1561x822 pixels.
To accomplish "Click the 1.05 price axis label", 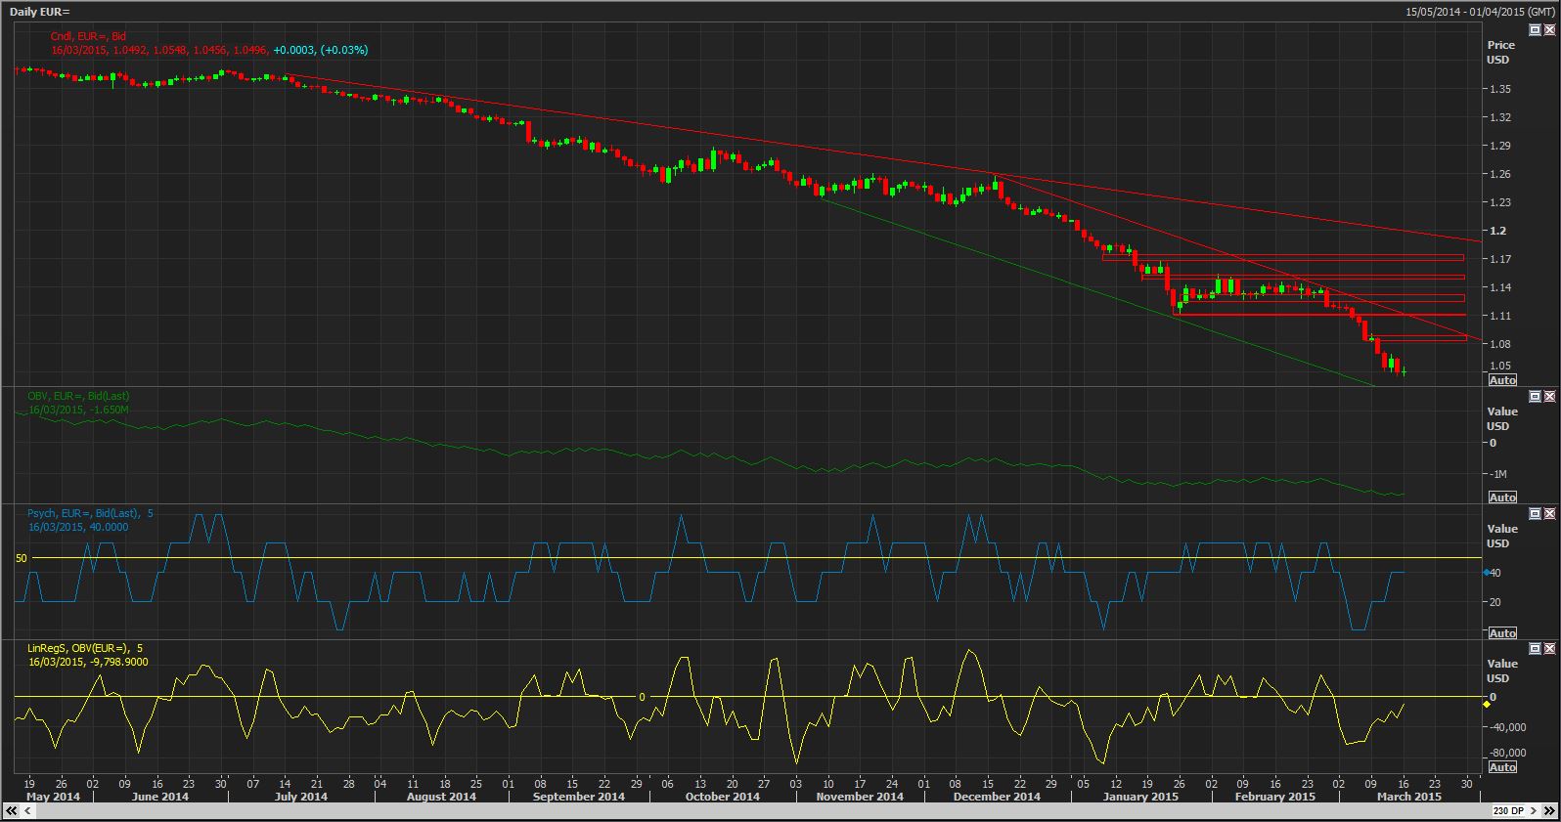I will (1499, 366).
